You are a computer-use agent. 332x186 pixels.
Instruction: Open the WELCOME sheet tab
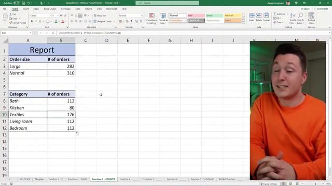click(x=25, y=179)
